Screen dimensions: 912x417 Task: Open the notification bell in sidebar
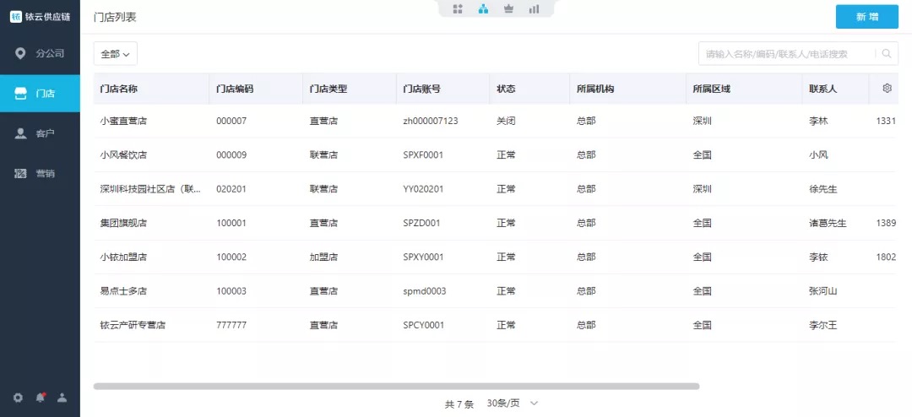40,398
